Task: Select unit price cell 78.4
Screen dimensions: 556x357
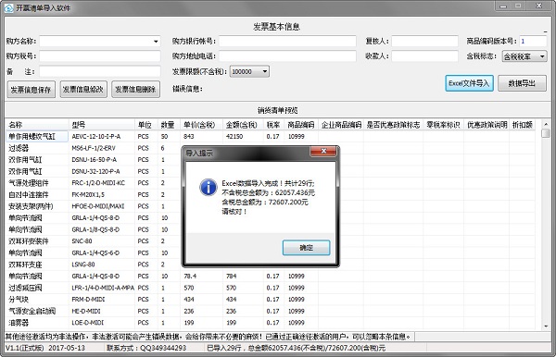Action: point(201,276)
